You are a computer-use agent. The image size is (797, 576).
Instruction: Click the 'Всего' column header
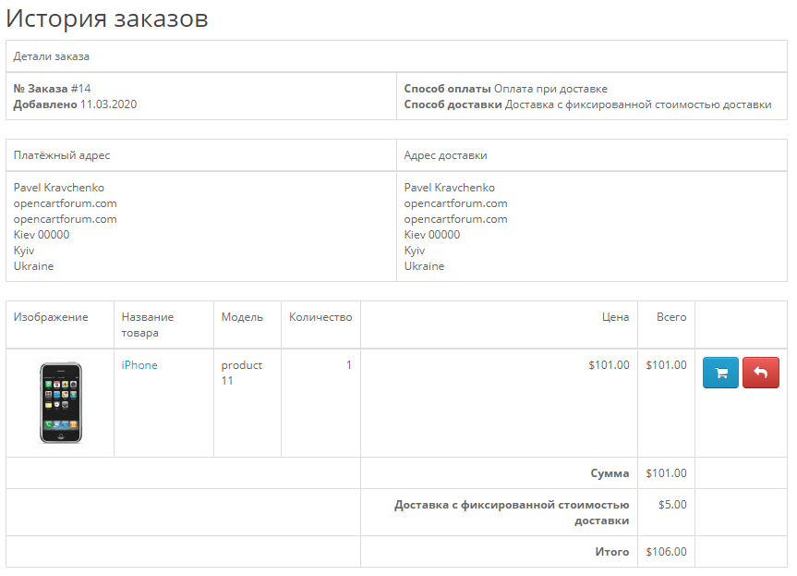click(671, 317)
